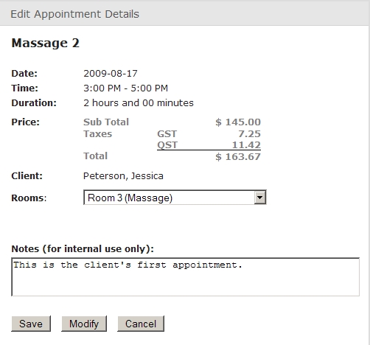
Task: Click the duration 2 hours and 00 minutes
Action: 139,103
